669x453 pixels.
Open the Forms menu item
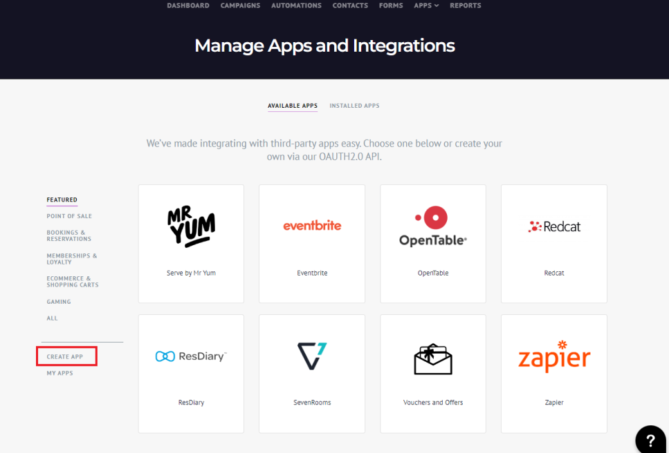coord(391,6)
